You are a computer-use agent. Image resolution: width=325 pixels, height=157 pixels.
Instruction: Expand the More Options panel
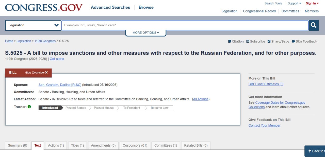pos(146,33)
